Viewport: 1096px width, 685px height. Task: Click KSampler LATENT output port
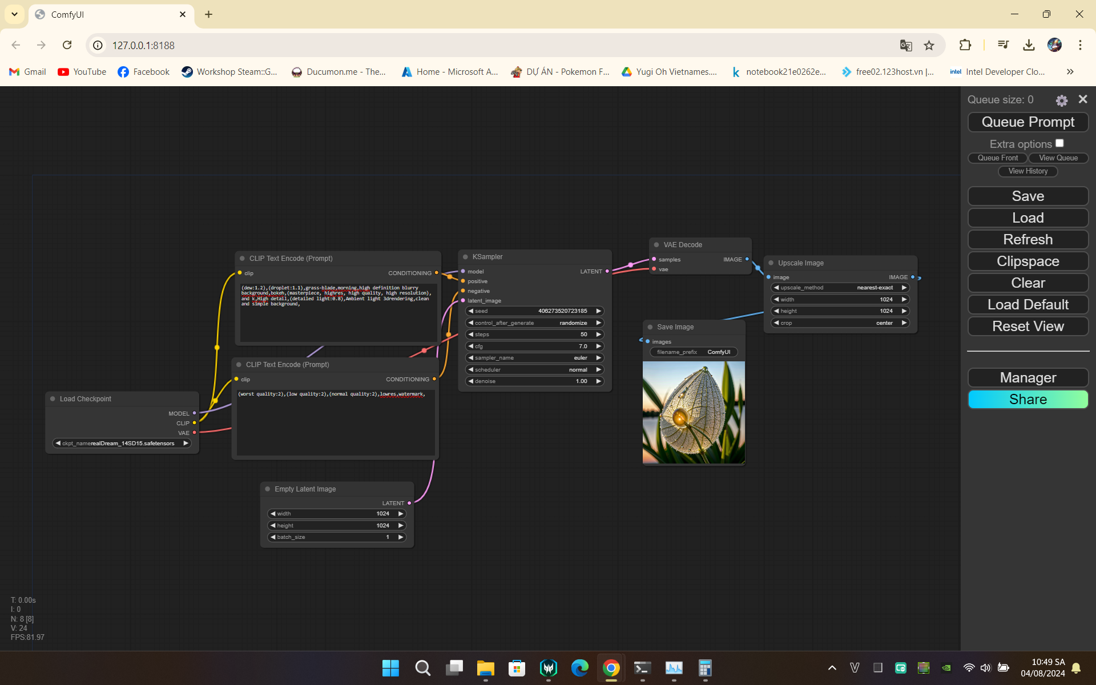point(607,271)
